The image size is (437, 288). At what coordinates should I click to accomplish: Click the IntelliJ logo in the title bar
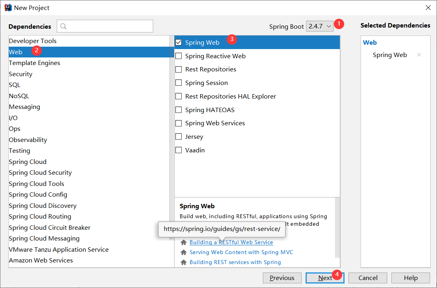[8, 8]
